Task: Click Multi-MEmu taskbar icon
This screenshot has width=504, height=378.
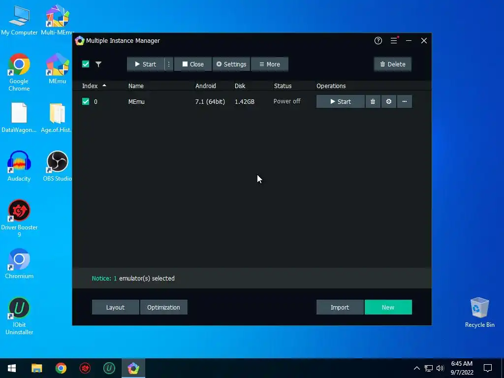Action: point(133,368)
